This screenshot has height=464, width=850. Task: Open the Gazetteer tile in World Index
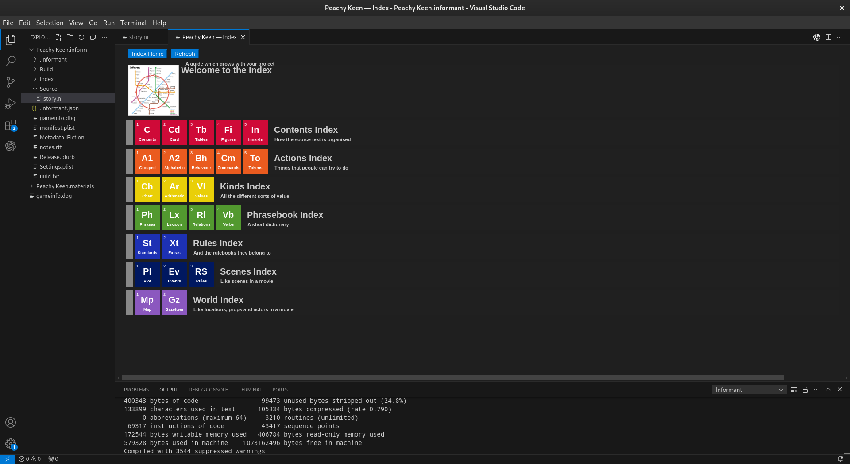point(174,303)
